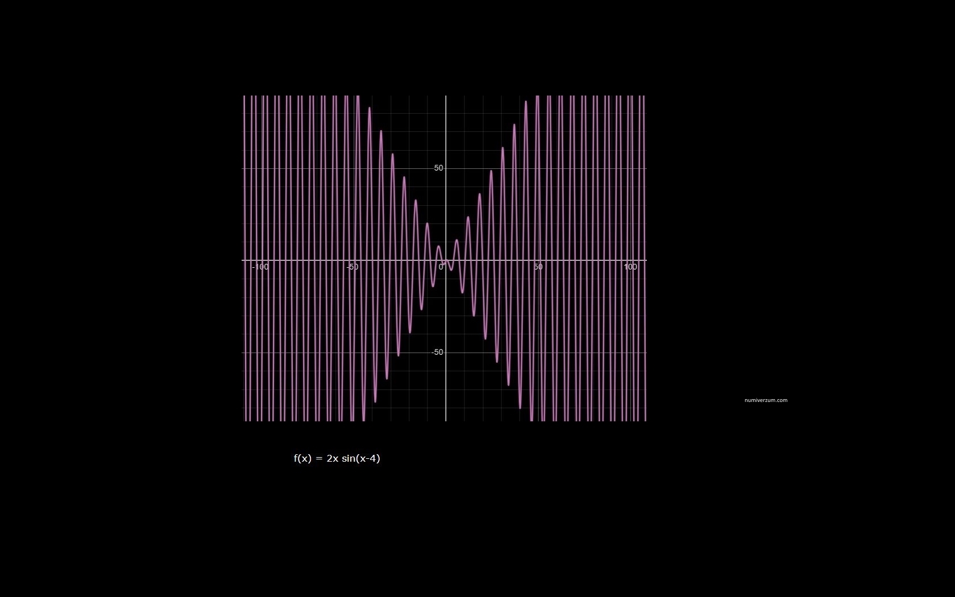Click the numiverzum.com watermark link

coord(766,400)
